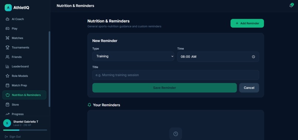
Task: Click the main Nutrition & Reminders page heading
Action: click(109, 21)
